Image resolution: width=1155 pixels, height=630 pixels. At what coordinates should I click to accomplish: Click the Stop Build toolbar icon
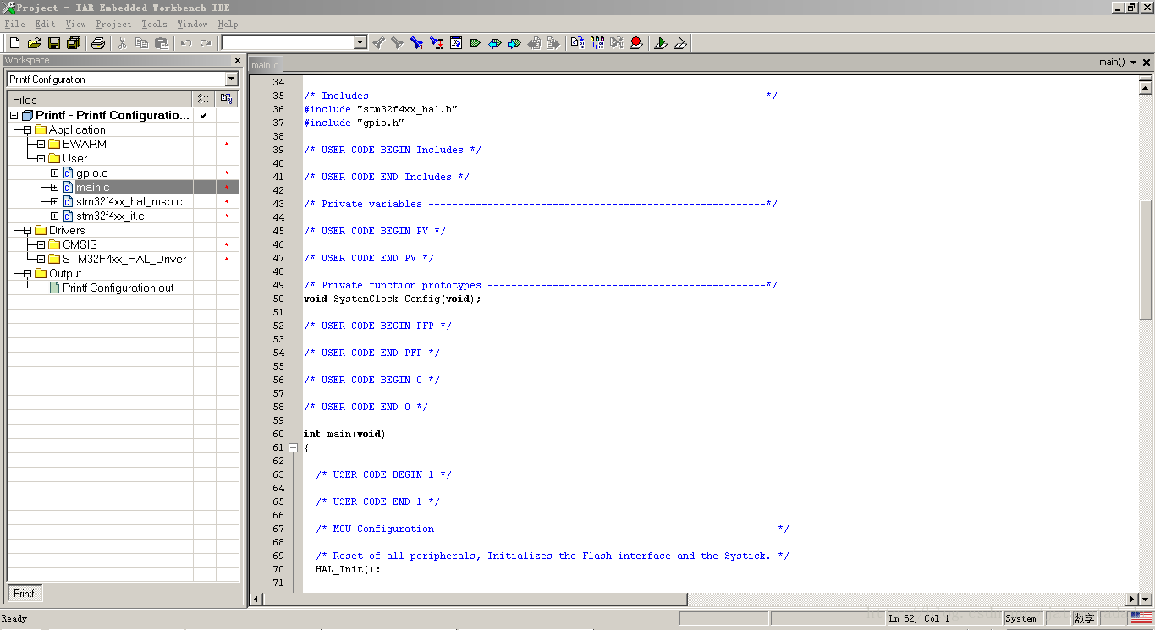[x=616, y=42]
